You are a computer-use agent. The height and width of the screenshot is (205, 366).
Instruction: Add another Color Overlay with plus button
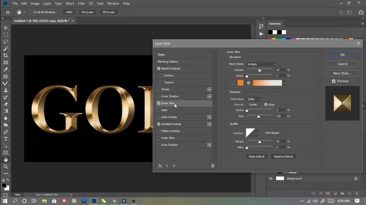[209, 117]
